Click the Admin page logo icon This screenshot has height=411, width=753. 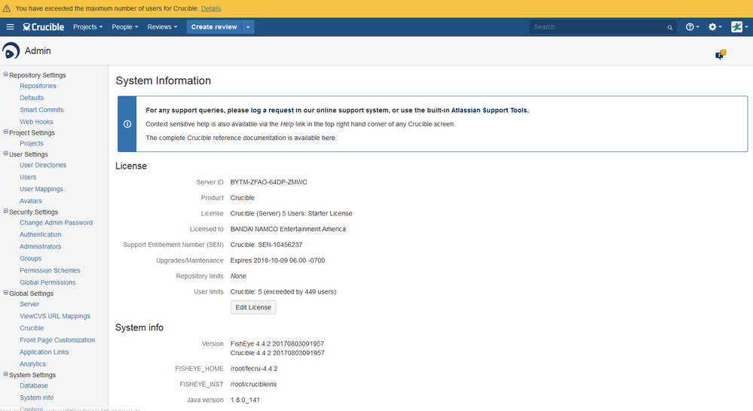[x=11, y=50]
